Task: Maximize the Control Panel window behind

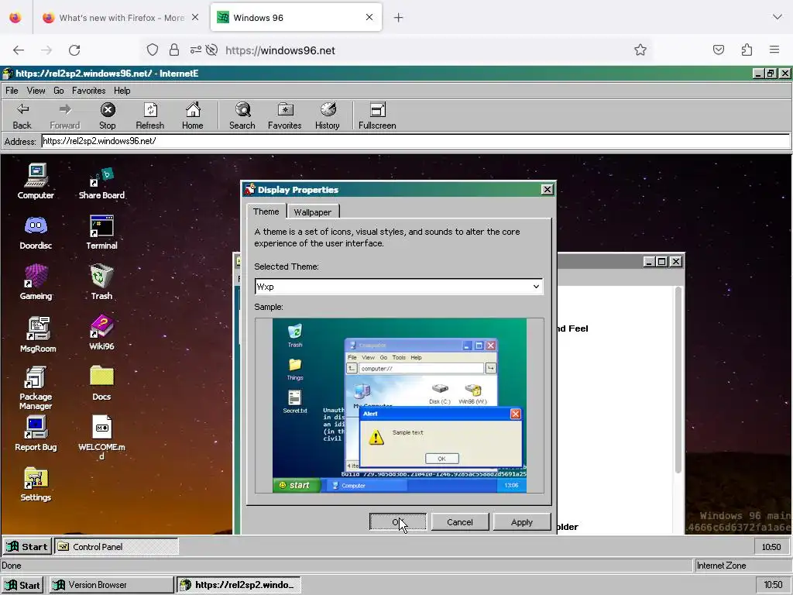Action: (x=661, y=262)
